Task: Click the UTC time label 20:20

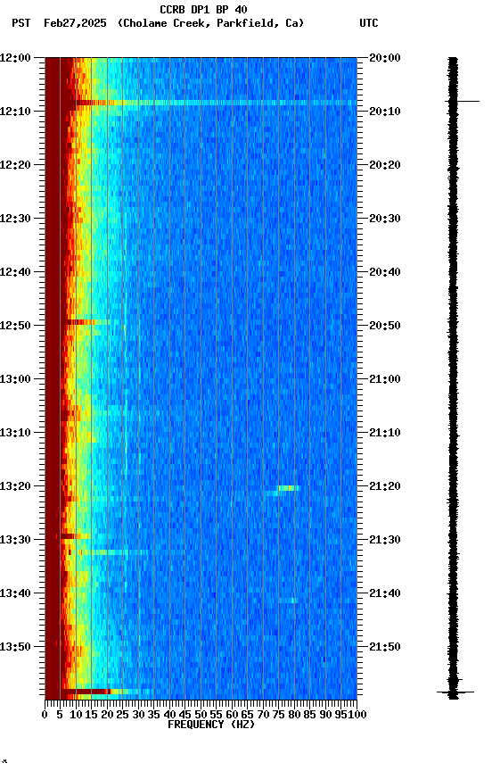Action: [384, 165]
